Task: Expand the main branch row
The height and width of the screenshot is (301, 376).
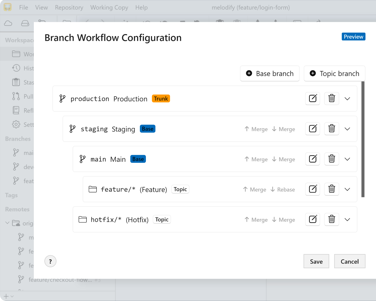Action: pyautogui.click(x=347, y=159)
